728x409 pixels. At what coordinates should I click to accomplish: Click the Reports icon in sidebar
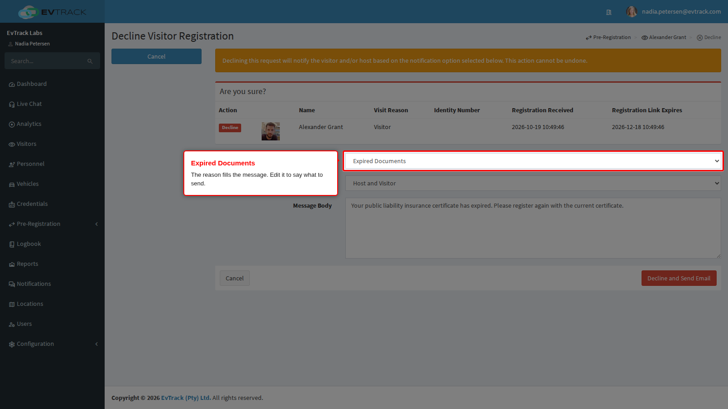[12, 264]
